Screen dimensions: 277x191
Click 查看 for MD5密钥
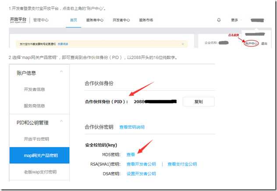[x=131, y=155]
